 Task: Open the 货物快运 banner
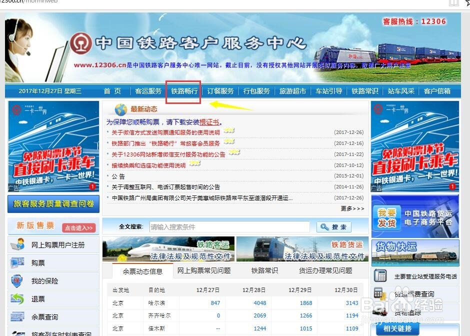415,252
